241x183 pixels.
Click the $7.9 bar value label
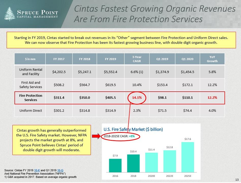115,156
